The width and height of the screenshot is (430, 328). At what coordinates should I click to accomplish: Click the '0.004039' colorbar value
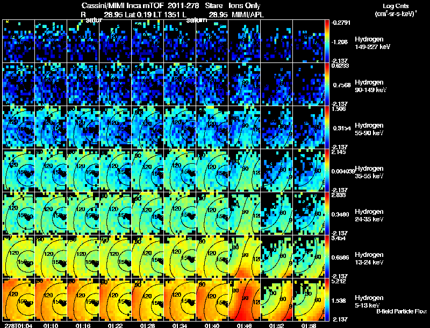click(x=343, y=171)
